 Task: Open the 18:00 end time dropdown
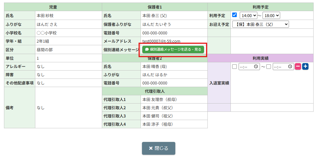[271, 16]
